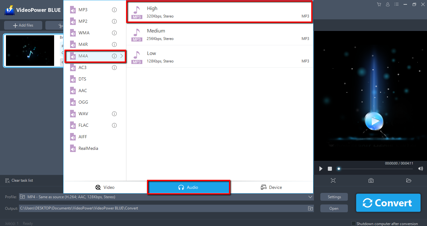Select AIFF audio format
Viewport: 427px width, 226px height.
pyautogui.click(x=95, y=137)
